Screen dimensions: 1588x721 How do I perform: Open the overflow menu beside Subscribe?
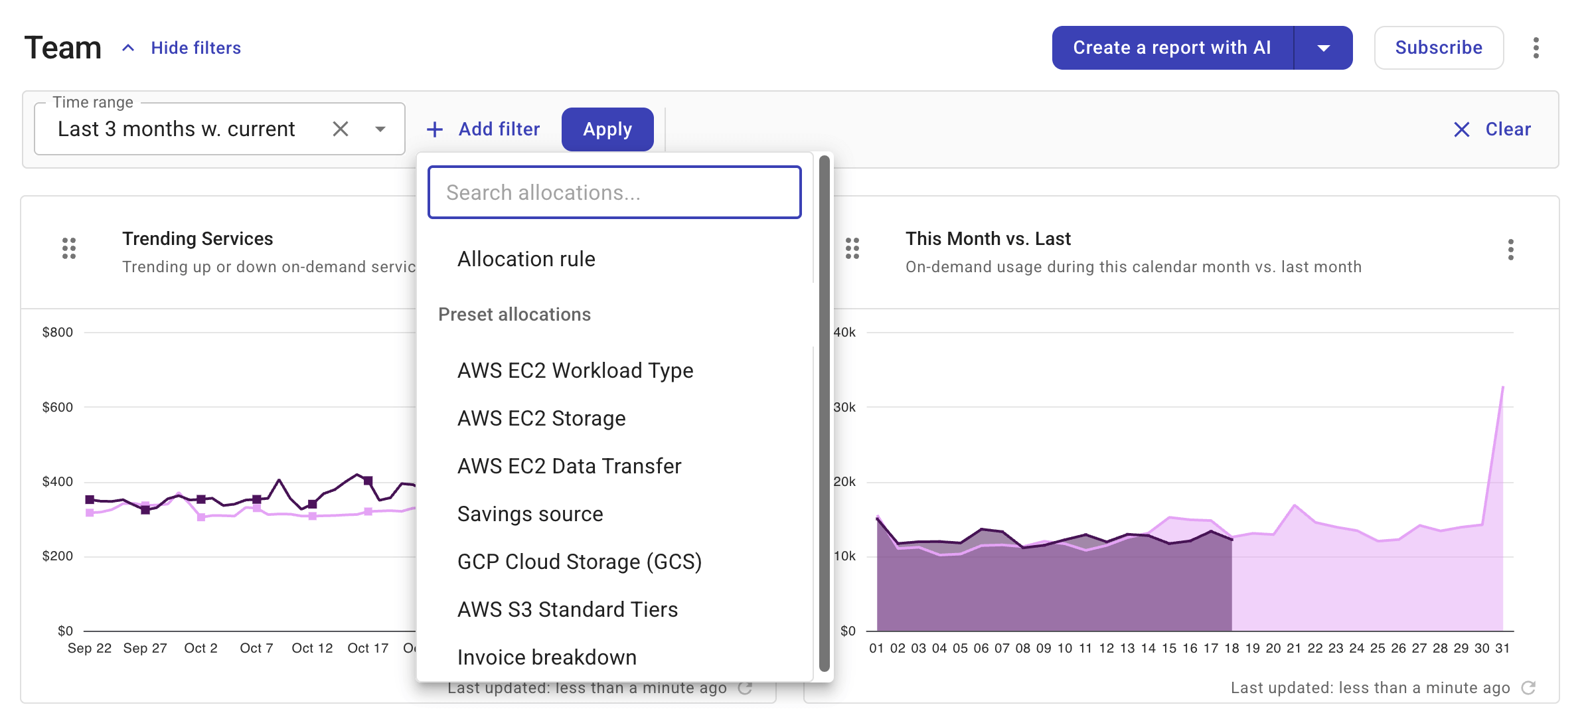pyautogui.click(x=1536, y=47)
